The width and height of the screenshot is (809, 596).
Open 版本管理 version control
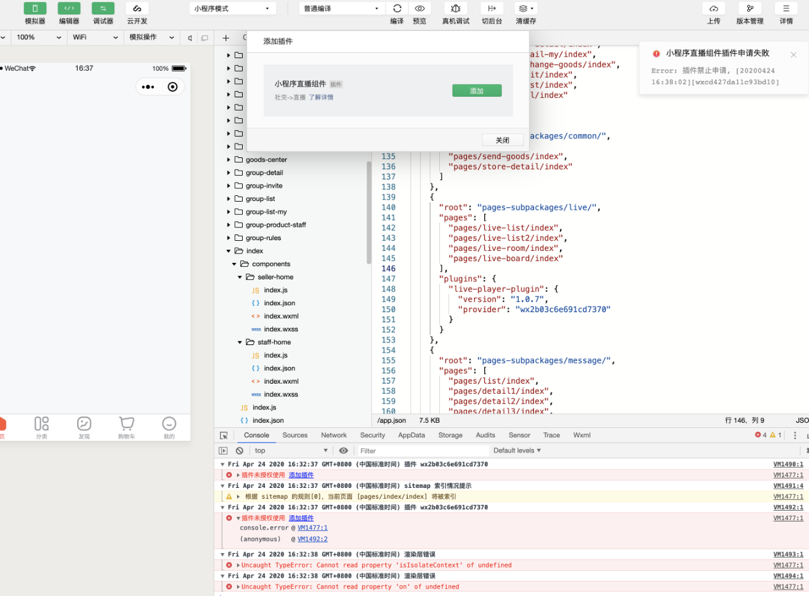point(750,8)
